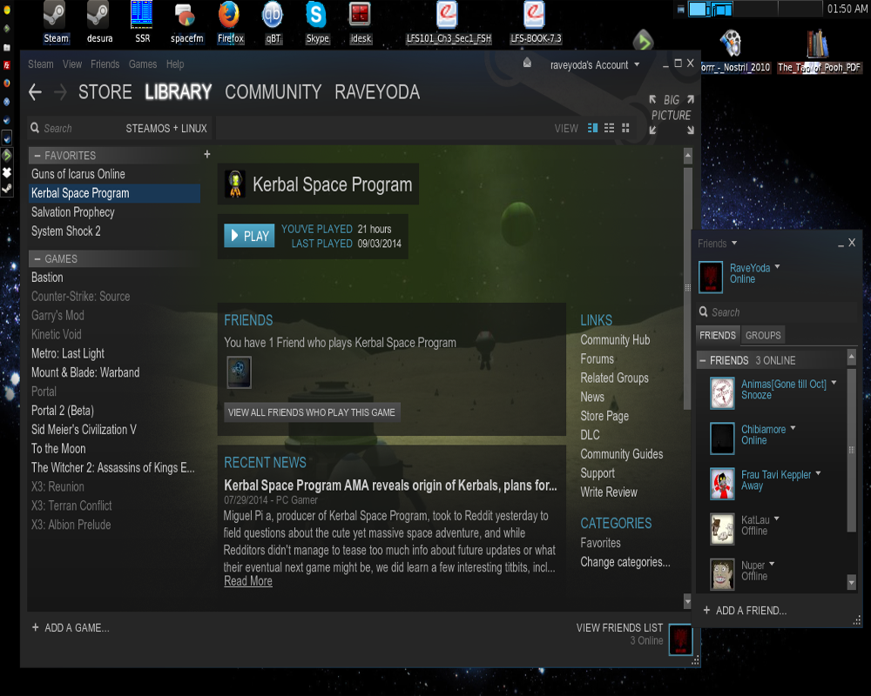This screenshot has width=871, height=696.
Task: Open the Help menu
Action: click(x=175, y=64)
